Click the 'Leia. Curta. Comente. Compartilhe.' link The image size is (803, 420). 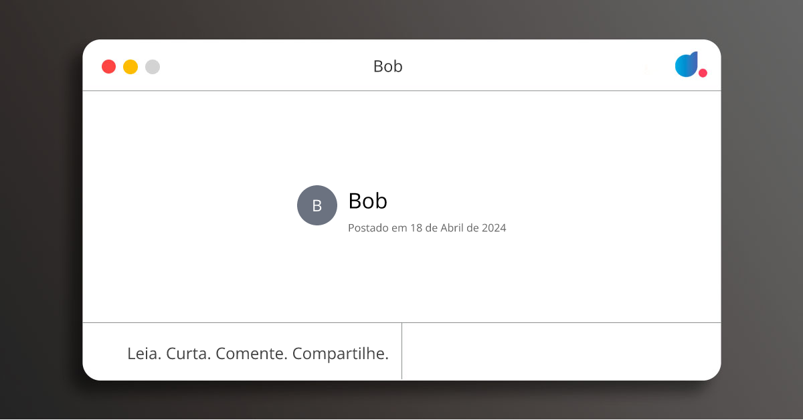[258, 353]
